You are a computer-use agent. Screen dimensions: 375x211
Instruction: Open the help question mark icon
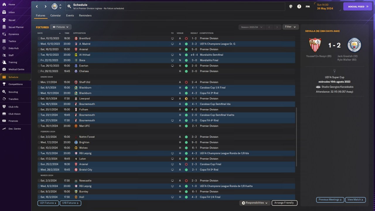[299, 6]
